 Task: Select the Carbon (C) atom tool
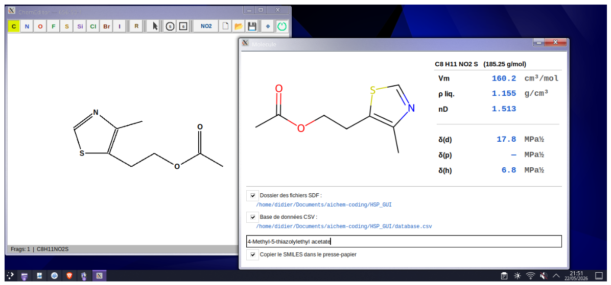[14, 27]
